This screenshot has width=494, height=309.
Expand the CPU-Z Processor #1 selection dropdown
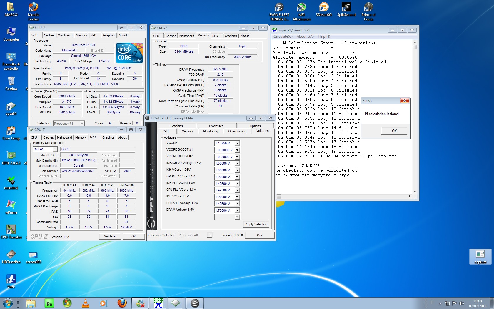pyautogui.click(x=82, y=123)
